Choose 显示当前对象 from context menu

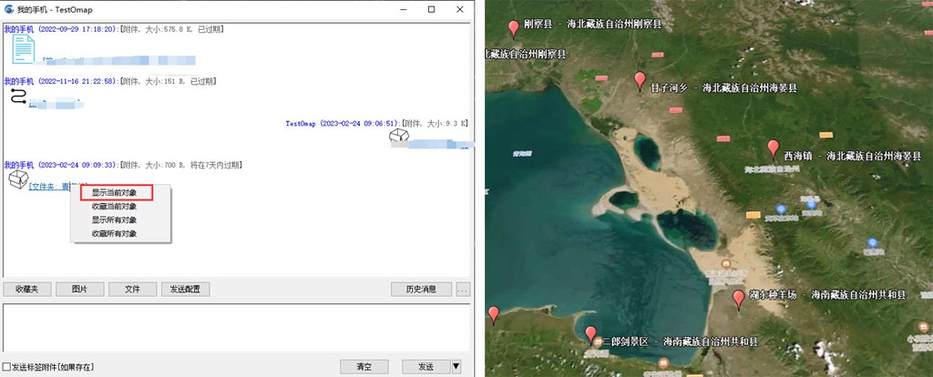click(115, 192)
